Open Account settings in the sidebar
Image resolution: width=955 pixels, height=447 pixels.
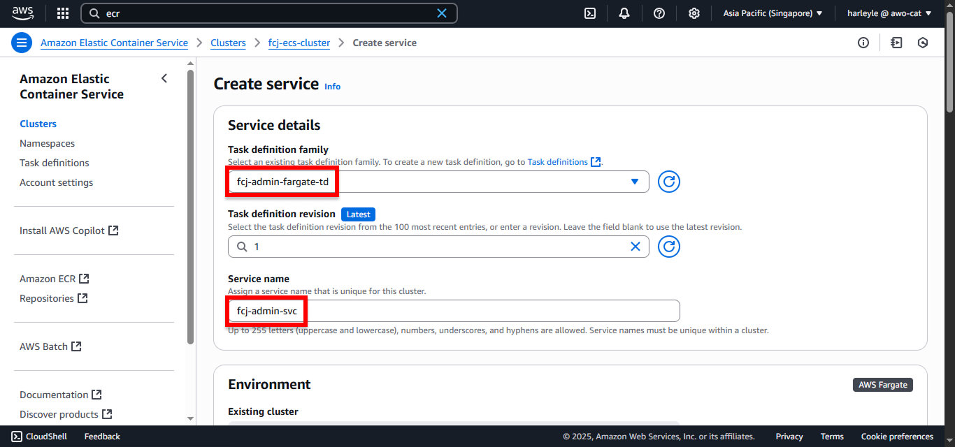56,182
